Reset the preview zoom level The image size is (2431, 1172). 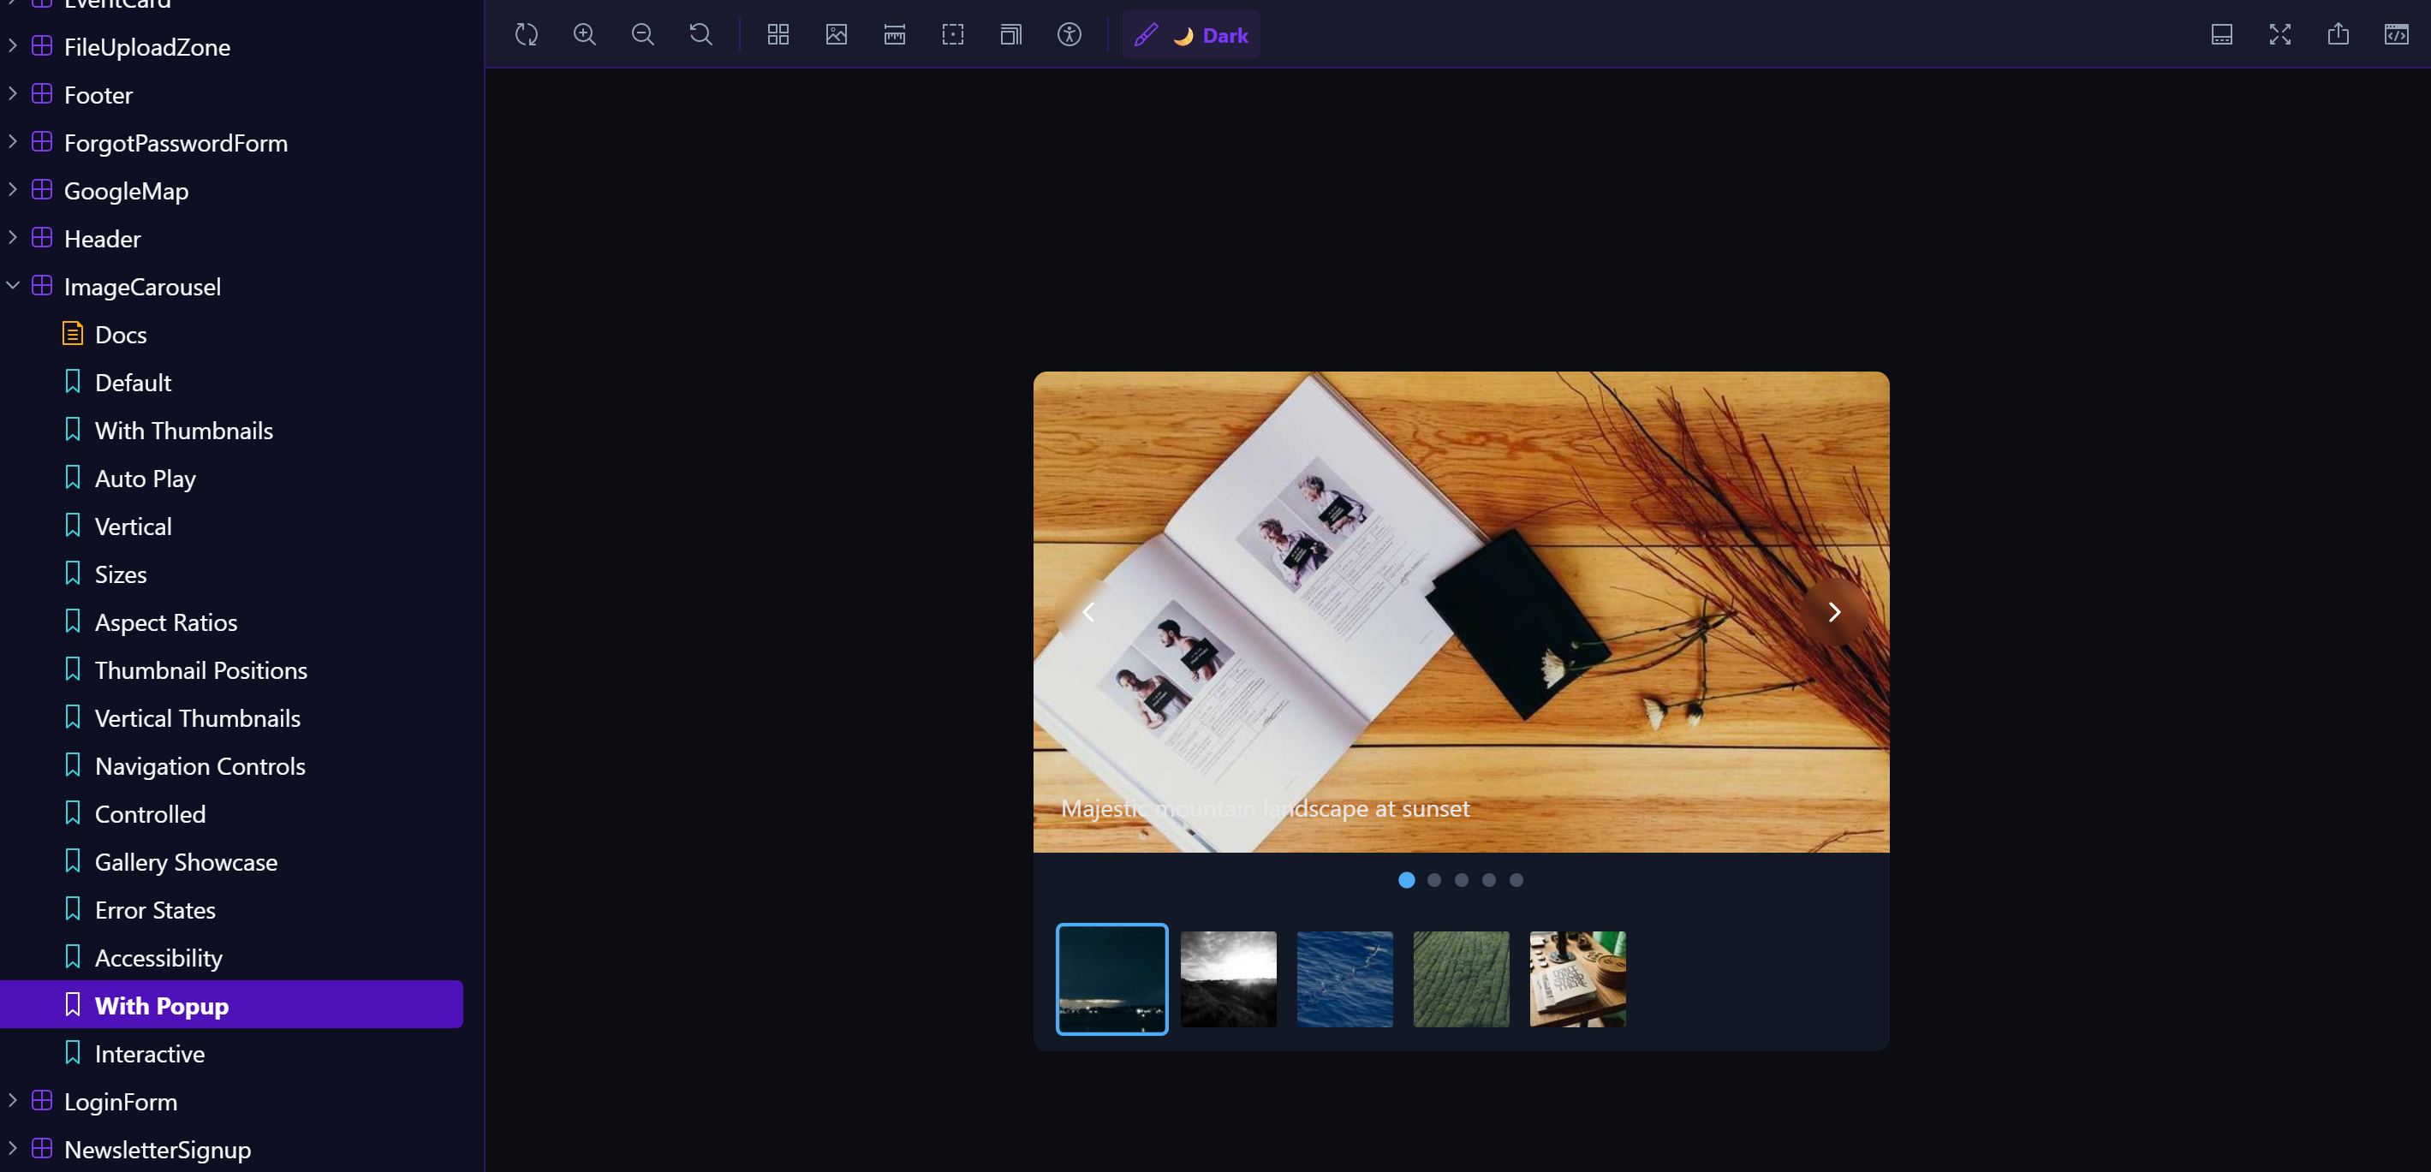[x=700, y=34]
